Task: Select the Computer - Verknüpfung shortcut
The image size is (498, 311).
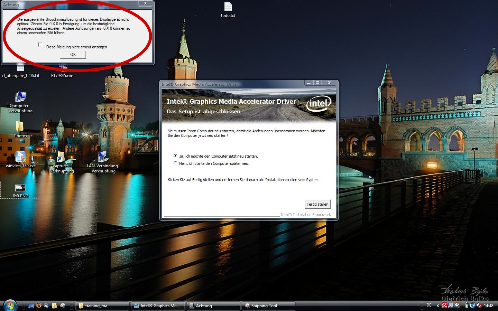Action: click(x=20, y=103)
